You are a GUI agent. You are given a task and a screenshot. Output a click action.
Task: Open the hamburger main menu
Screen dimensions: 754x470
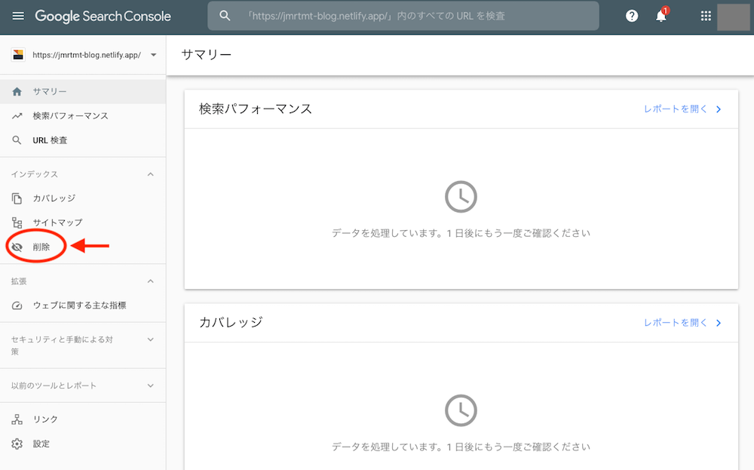point(18,16)
